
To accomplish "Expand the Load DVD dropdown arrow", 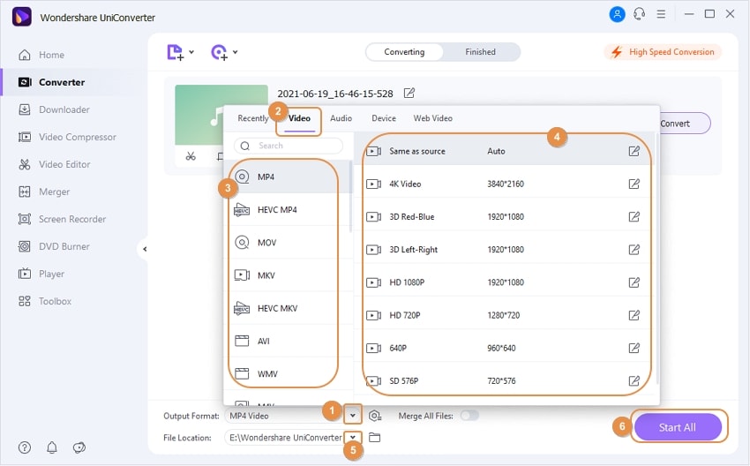I will tap(235, 52).
